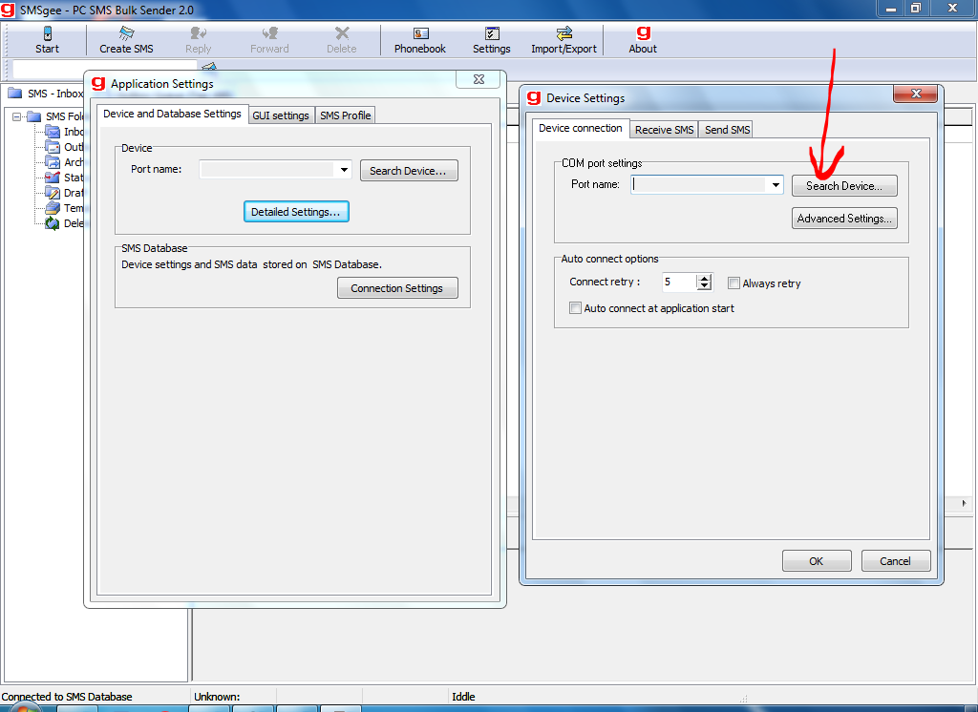Select Device and Database Settings tab
This screenshot has height=712, width=978.
172,114
